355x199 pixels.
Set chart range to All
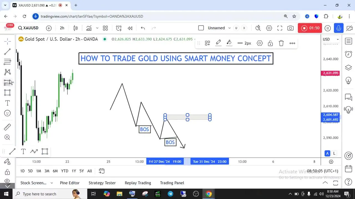[90, 171]
